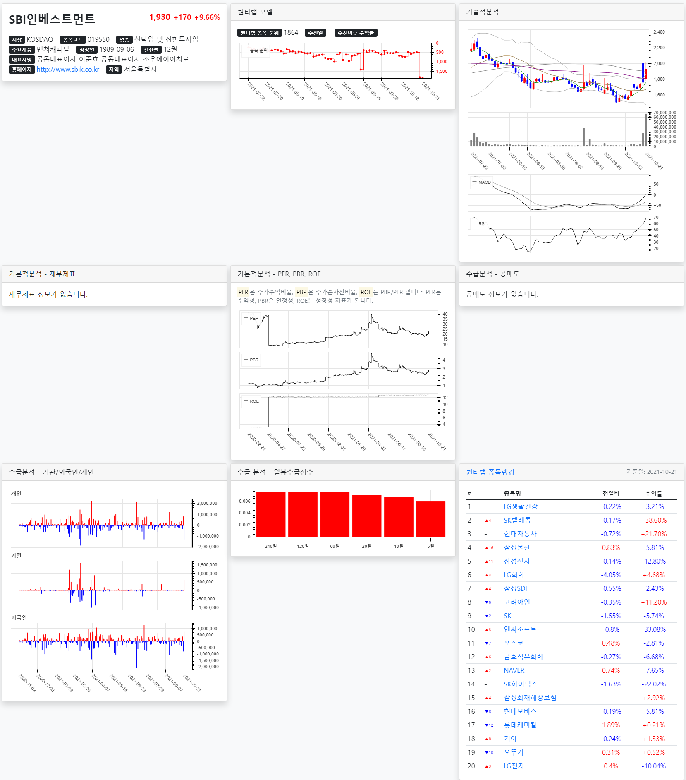
Task: Click the 240일 red bar
Action: [x=271, y=514]
